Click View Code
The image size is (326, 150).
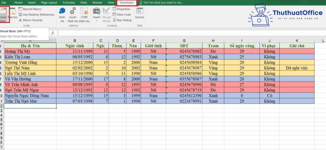[121, 15]
